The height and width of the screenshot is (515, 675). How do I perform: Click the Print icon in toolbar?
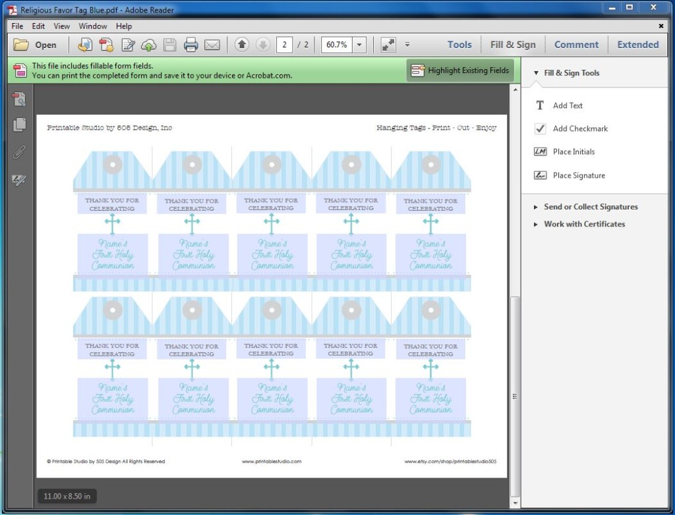point(191,45)
